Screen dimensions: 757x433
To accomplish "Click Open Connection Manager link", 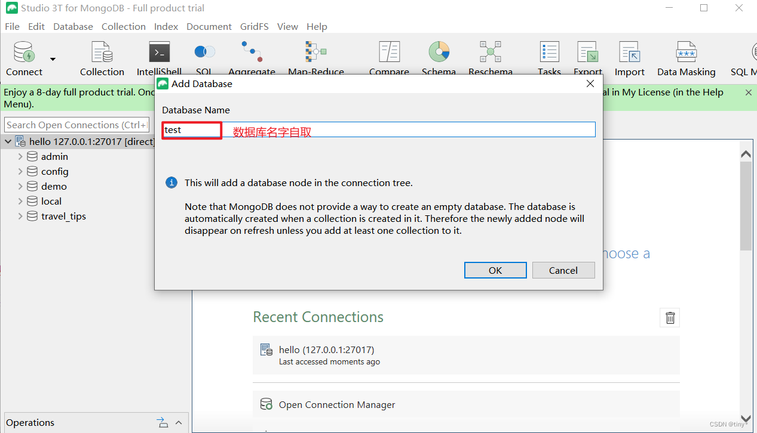I will (x=337, y=404).
